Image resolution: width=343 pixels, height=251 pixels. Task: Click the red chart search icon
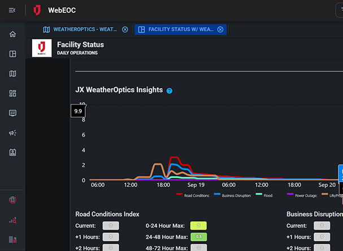[x=12, y=220]
